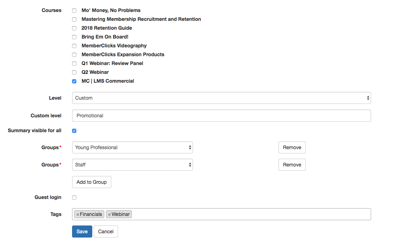Remove the Webinar tag via its x

(110, 215)
